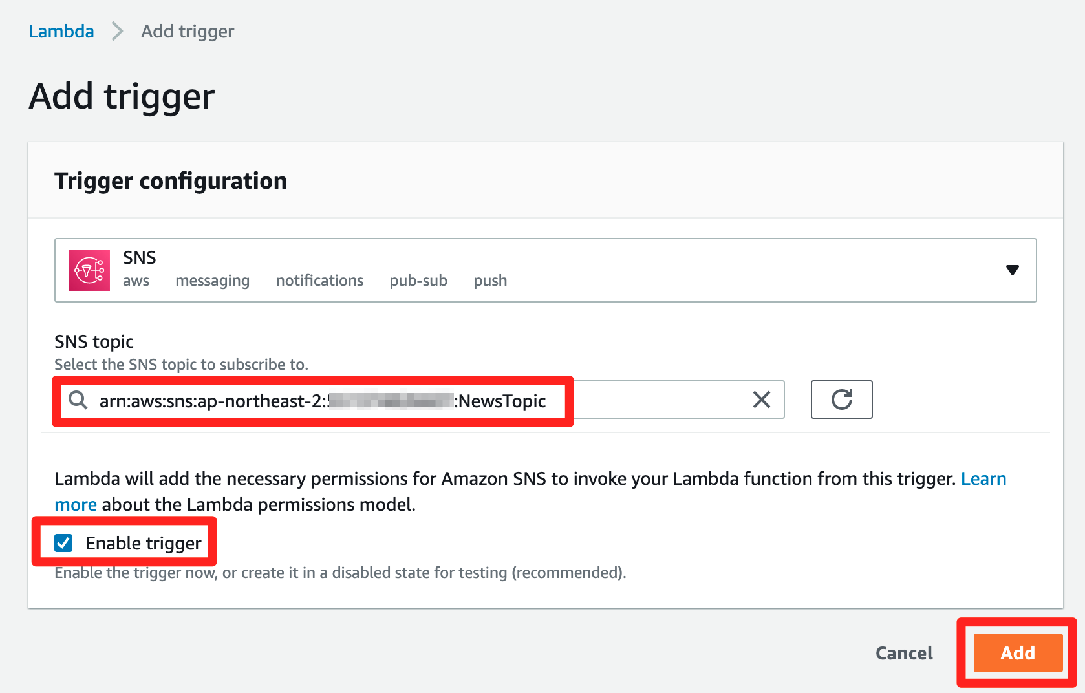Click the 'messaging' tag in SNS selector
This screenshot has height=693, width=1085.
tap(212, 281)
